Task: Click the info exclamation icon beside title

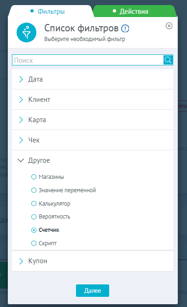Action: (x=125, y=29)
